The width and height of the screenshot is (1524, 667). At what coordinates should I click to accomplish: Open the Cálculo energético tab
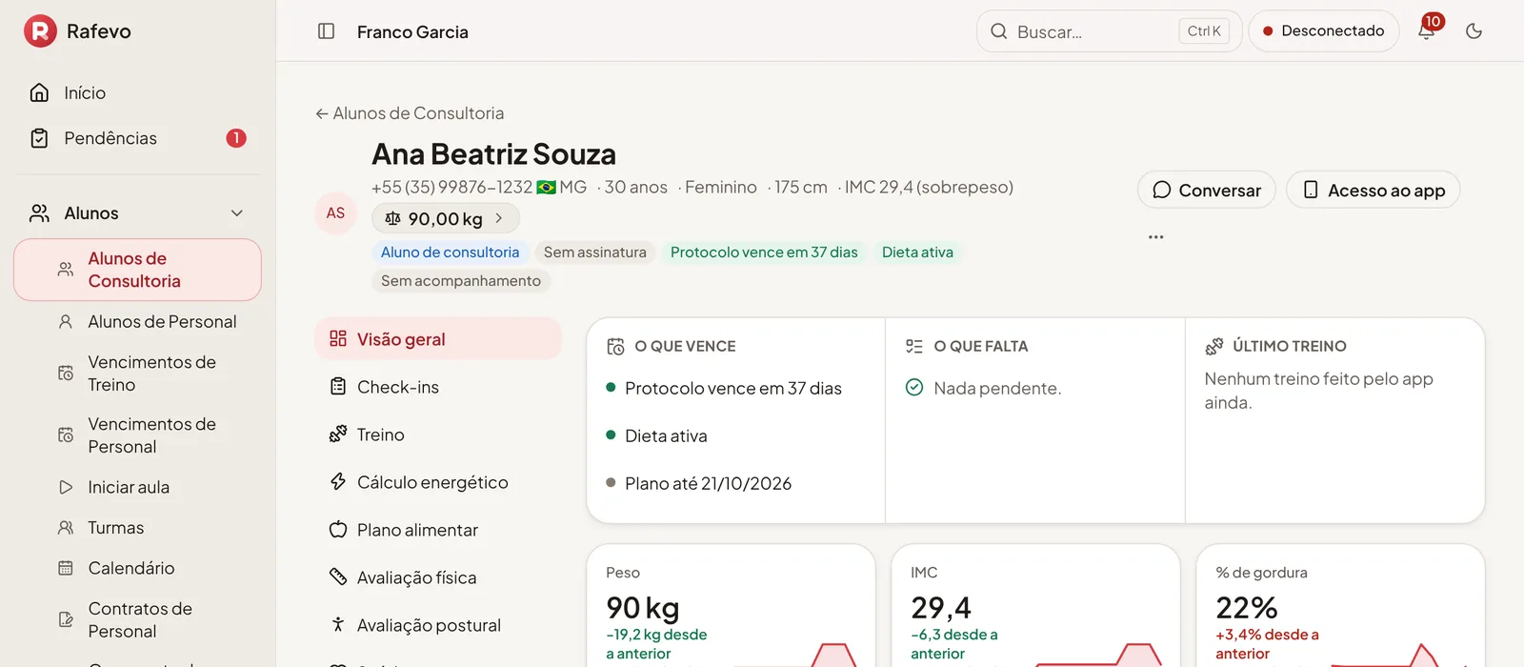click(x=438, y=482)
